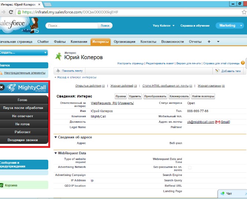This screenshot has height=200, width=247.
Task: Click the chat bubble icon
Action: pos(222,193)
